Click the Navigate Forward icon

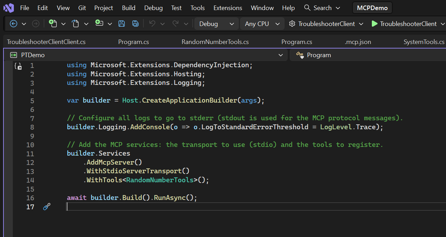(36, 24)
